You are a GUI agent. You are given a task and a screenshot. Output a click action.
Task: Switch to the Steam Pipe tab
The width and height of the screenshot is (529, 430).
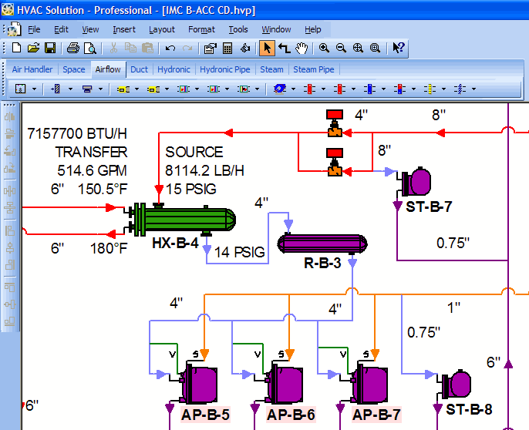[314, 69]
